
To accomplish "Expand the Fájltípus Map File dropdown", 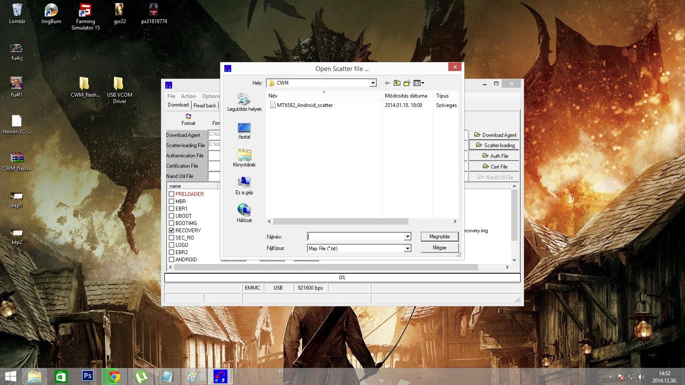I will pos(408,248).
